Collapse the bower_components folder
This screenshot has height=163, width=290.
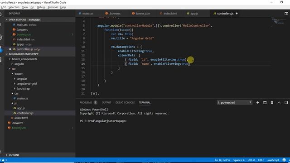[x=10, y=59]
